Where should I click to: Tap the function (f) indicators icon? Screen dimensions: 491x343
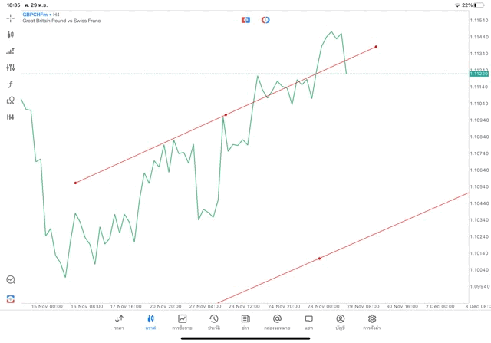tap(11, 84)
